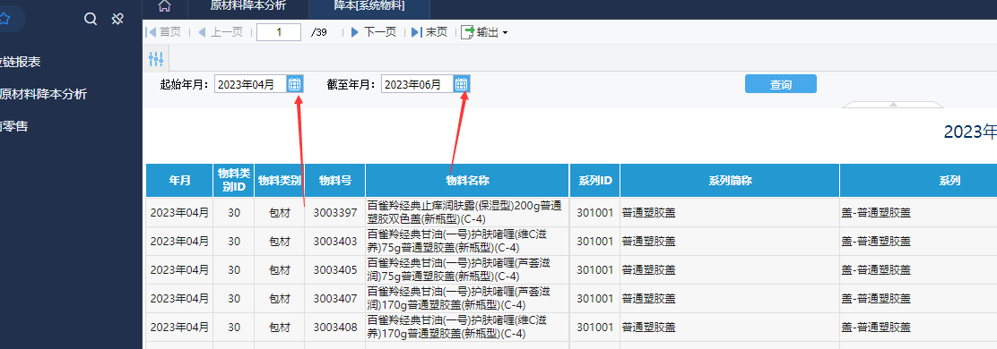Open 原材料降本分析 in sidebar menu
997x349 pixels.
click(43, 94)
